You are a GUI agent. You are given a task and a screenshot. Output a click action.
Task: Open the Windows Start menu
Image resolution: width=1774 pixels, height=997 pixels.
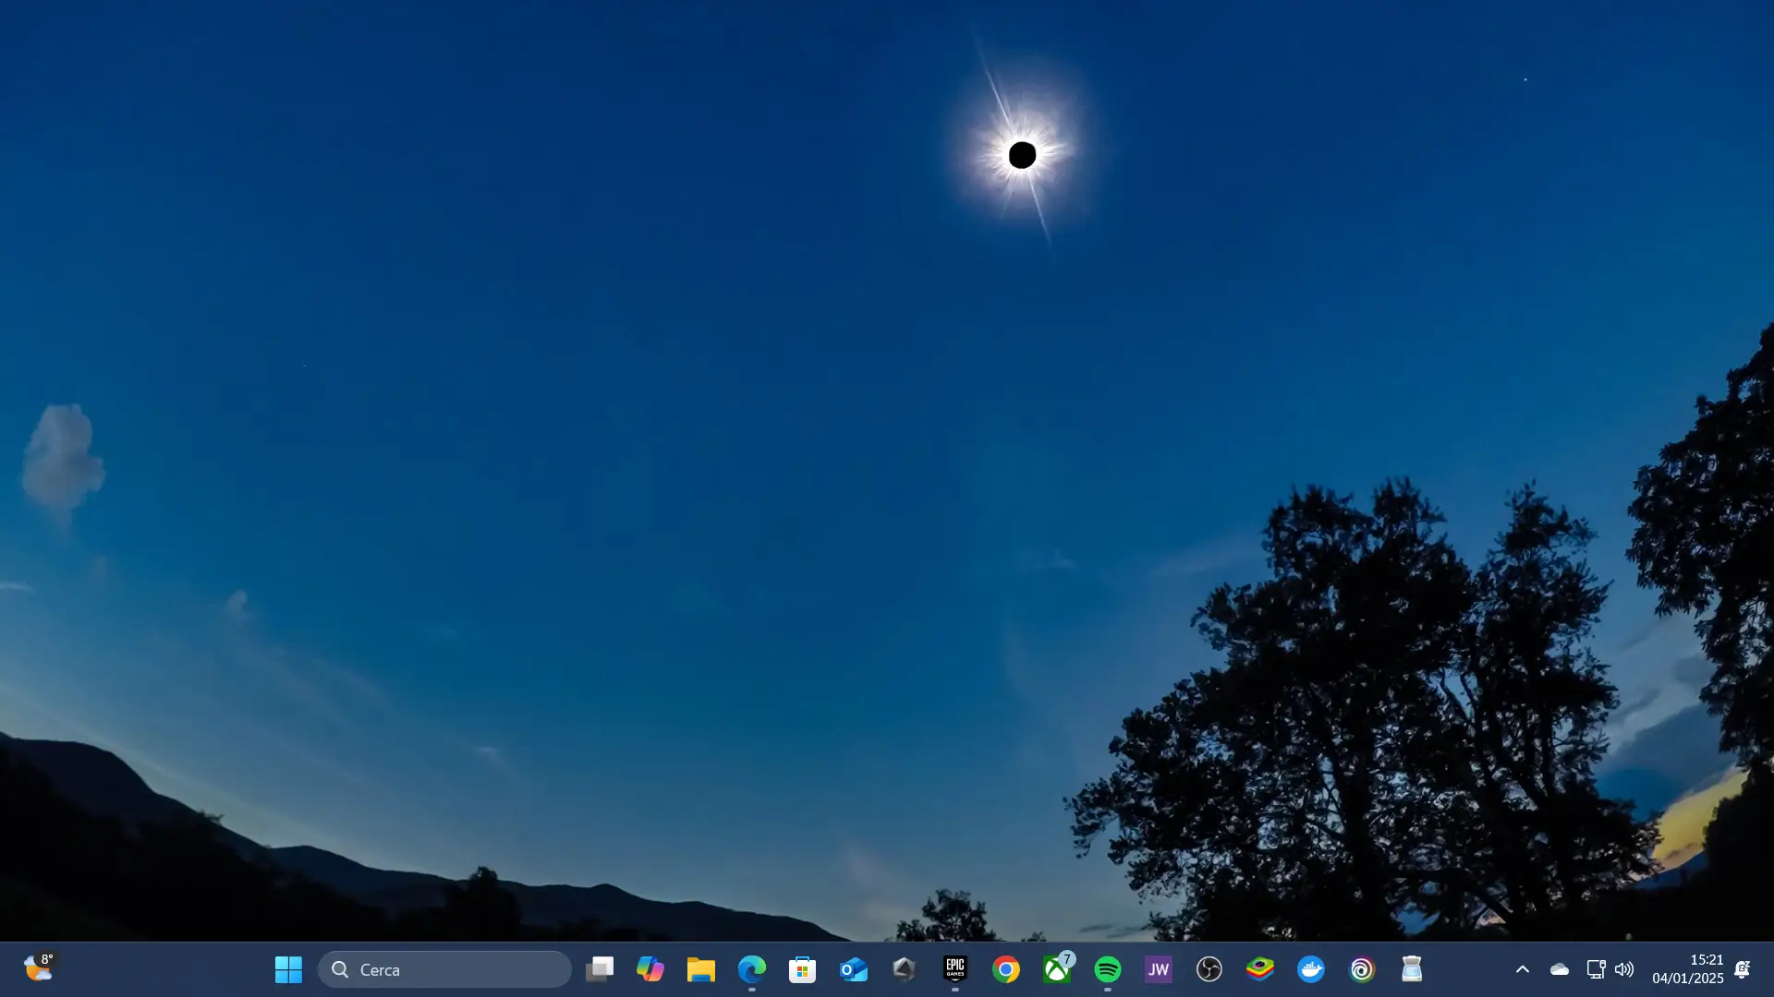[288, 969]
